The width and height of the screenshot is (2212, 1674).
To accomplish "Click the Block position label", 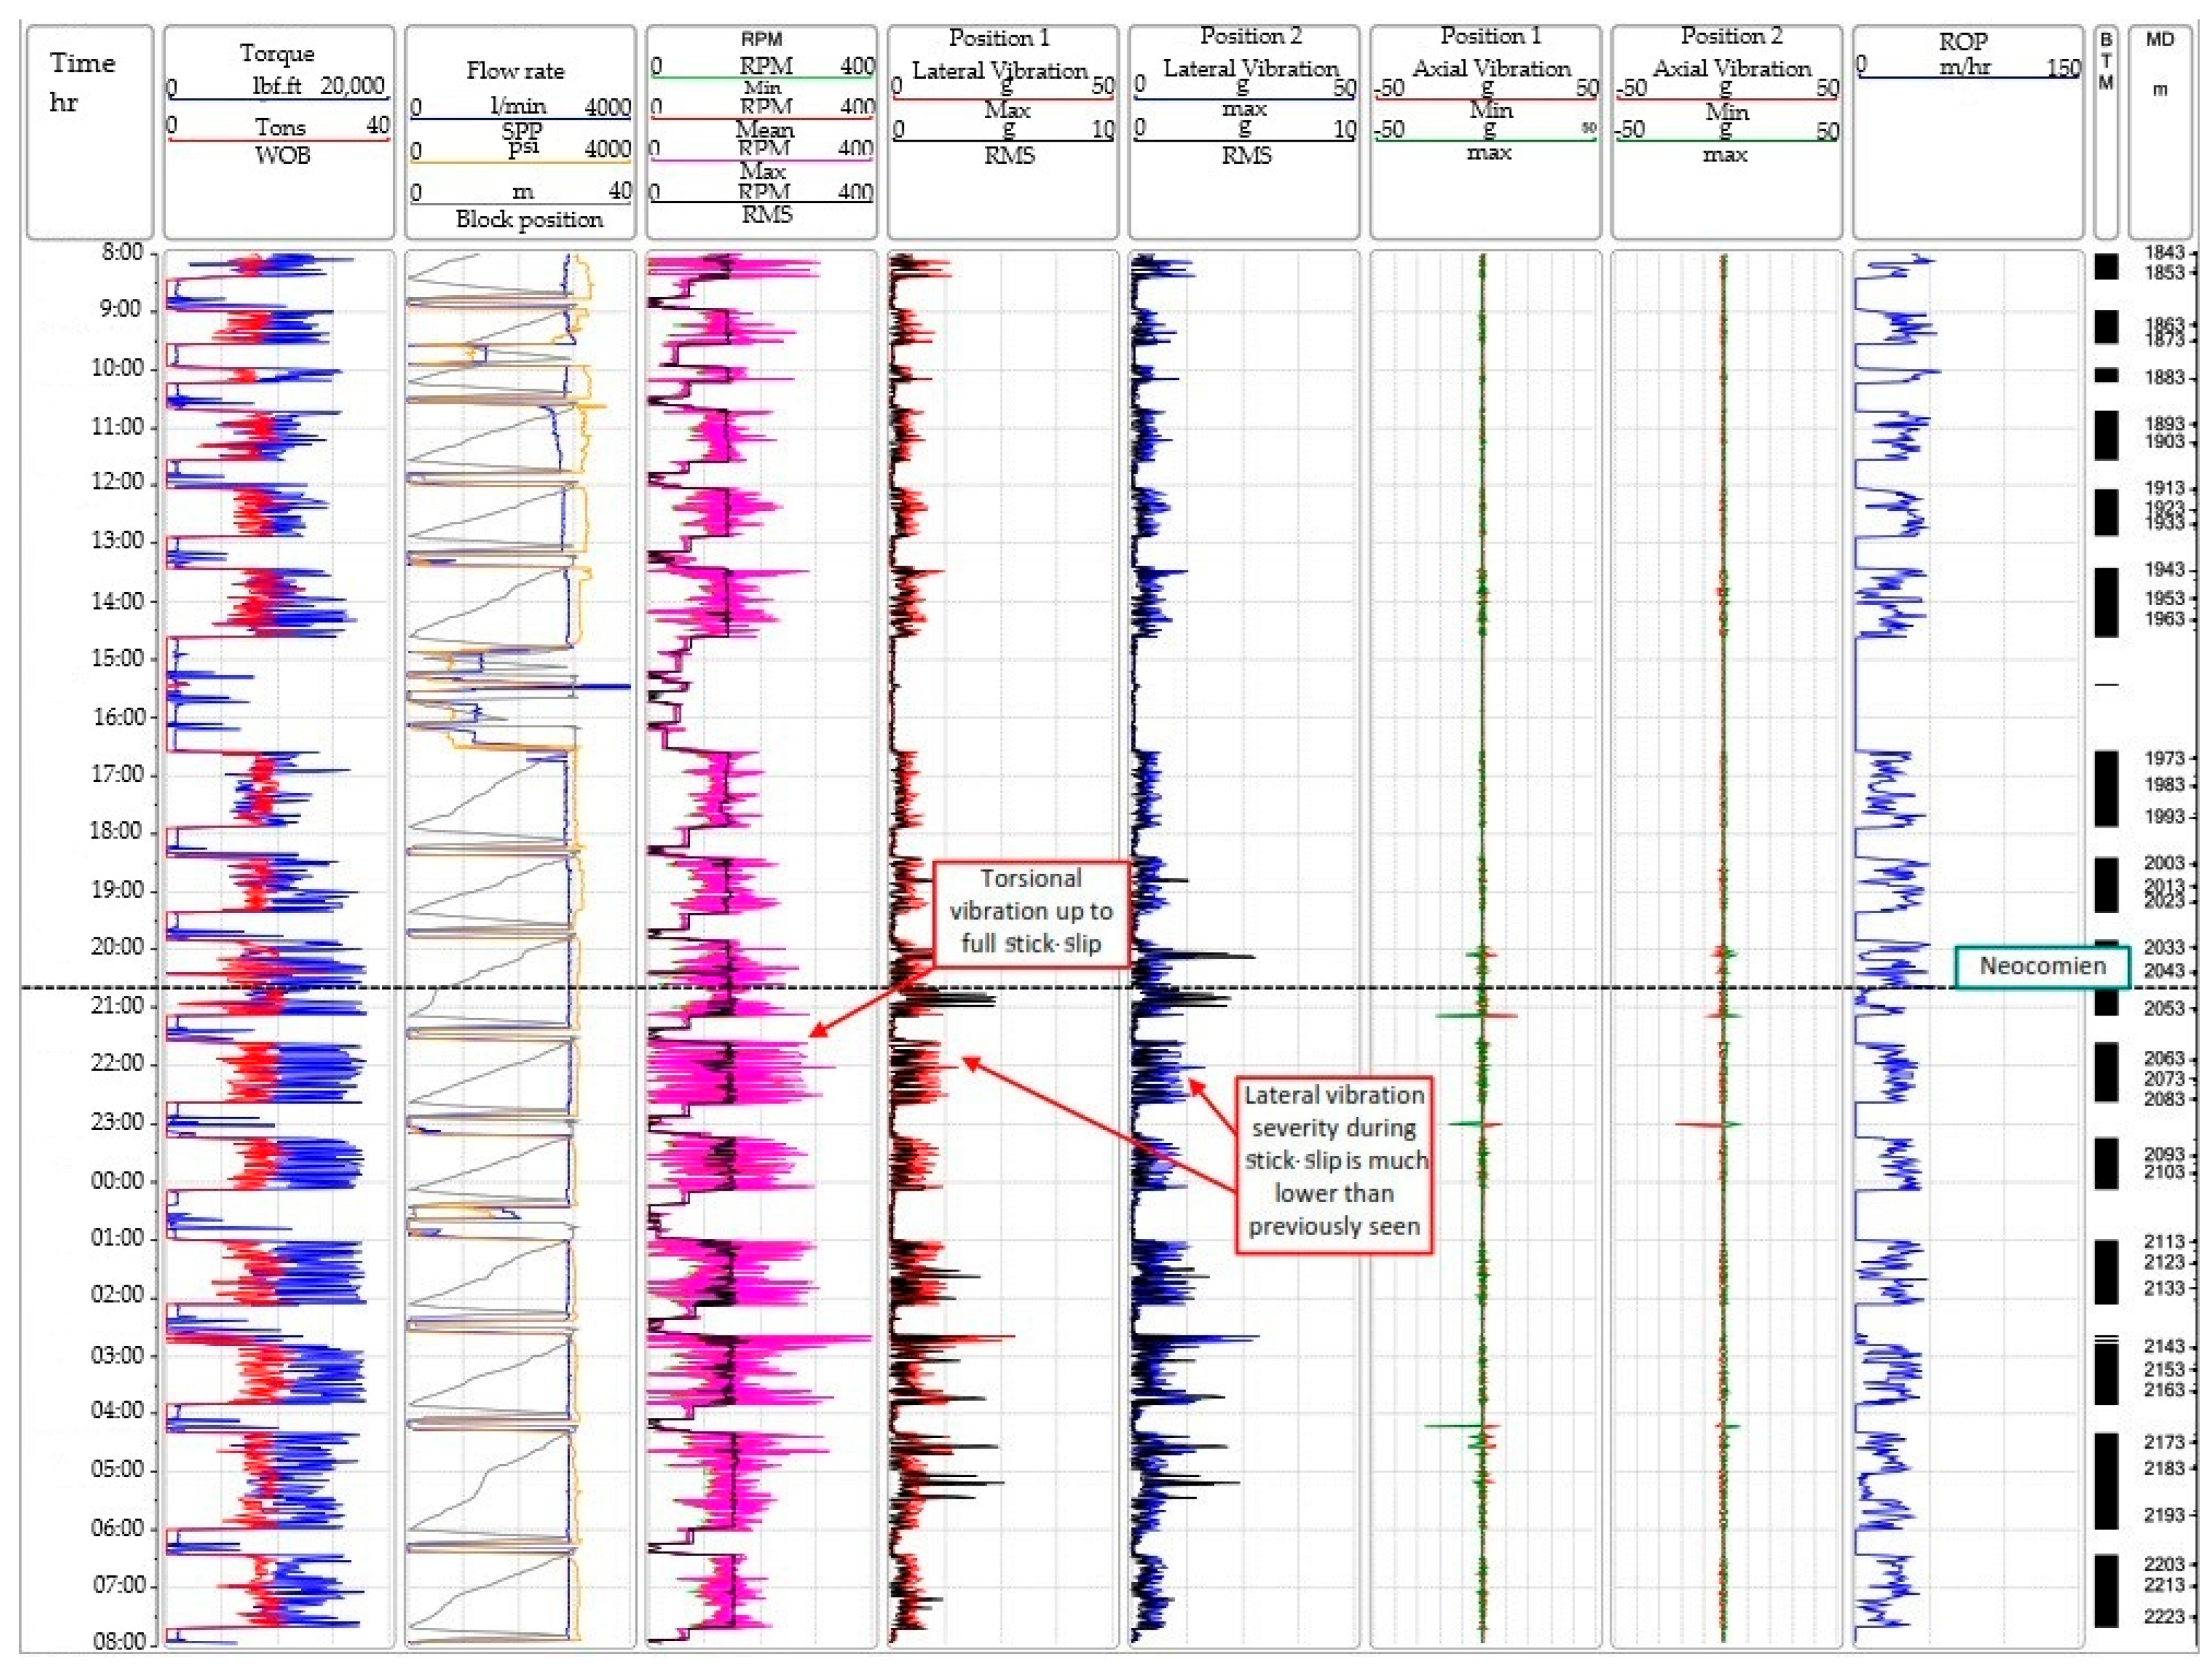I will pyautogui.click(x=529, y=219).
